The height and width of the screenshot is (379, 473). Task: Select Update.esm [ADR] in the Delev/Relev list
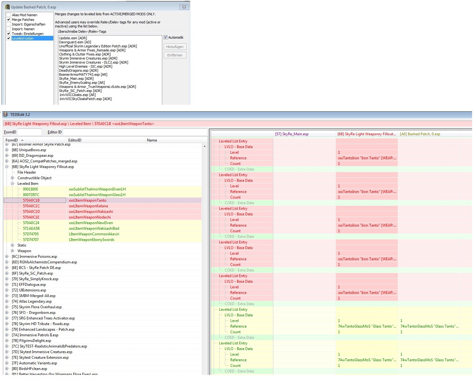pos(73,38)
